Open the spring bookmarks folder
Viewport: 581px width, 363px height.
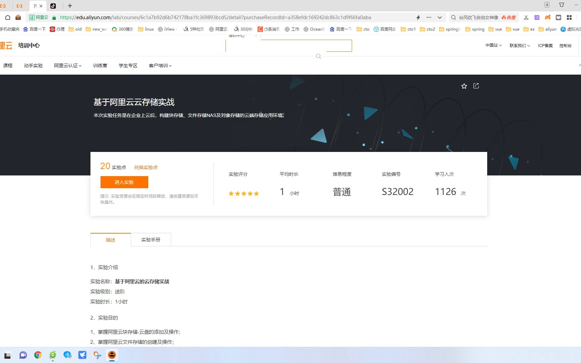pos(475,29)
